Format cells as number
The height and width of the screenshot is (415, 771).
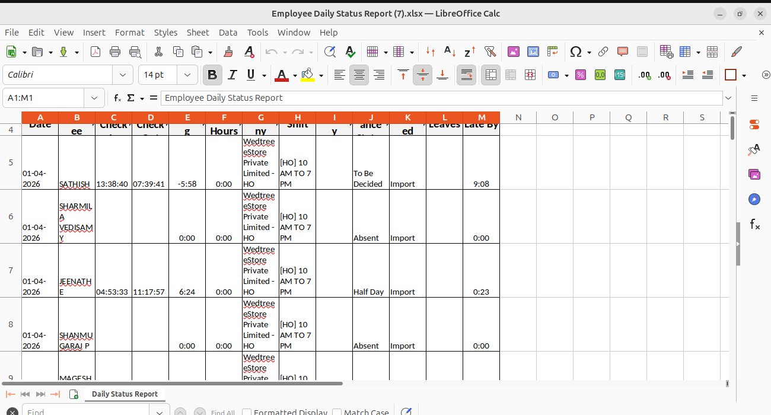600,75
